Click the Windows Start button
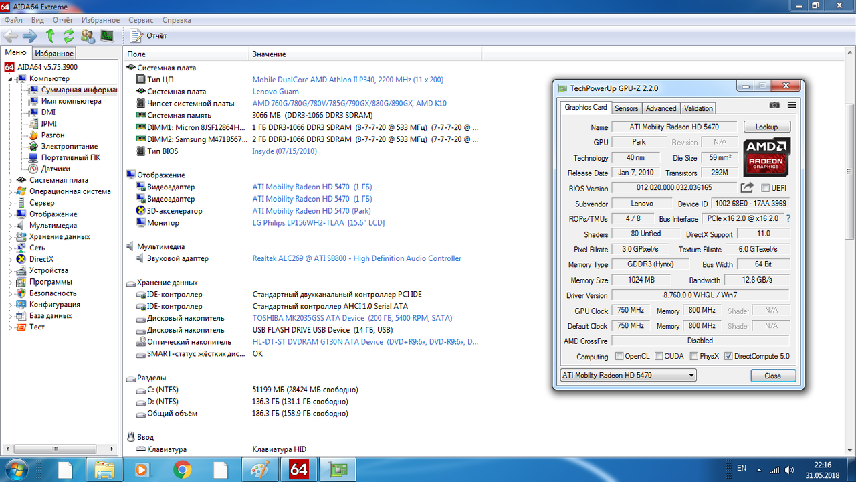The image size is (856, 482). (16, 469)
